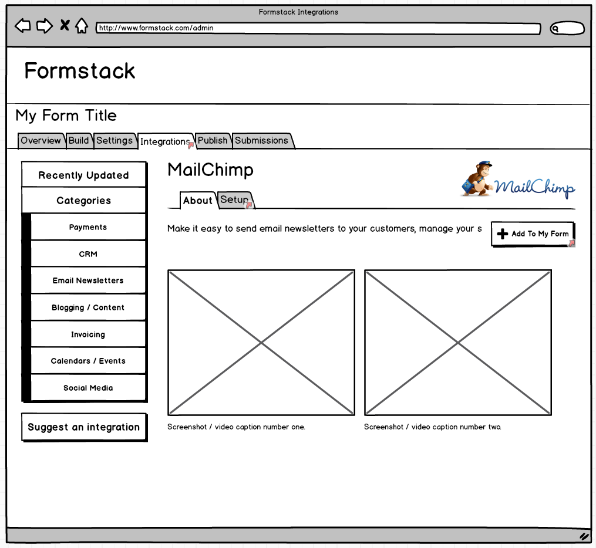Open the Social Media category
The width and height of the screenshot is (596, 548).
(x=88, y=388)
